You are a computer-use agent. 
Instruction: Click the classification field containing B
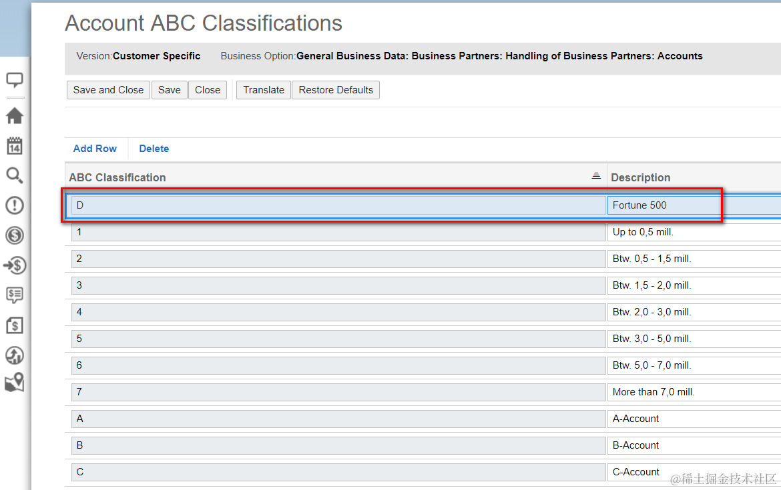(x=338, y=445)
